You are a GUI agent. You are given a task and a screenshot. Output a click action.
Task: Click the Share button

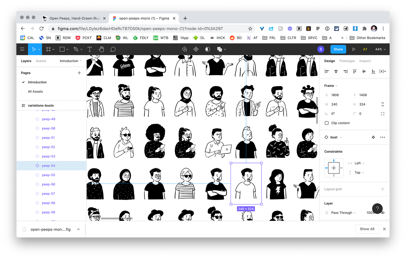tap(338, 49)
